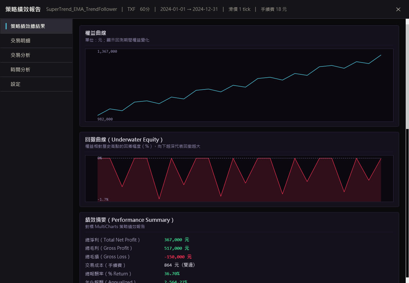Click the 策略績效報告 title text
The width and height of the screenshot is (409, 283).
23,9
